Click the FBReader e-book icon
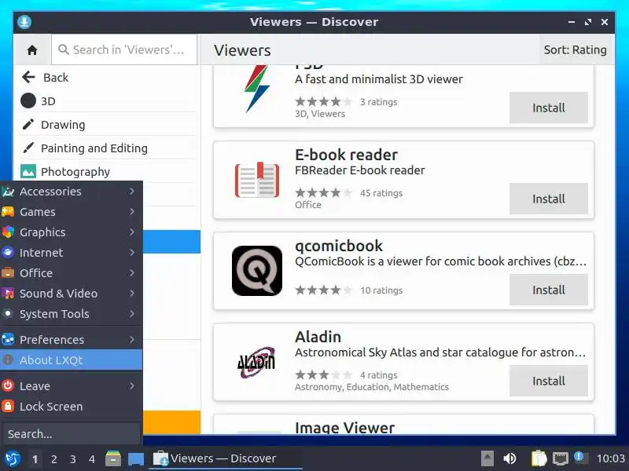 coord(257,180)
